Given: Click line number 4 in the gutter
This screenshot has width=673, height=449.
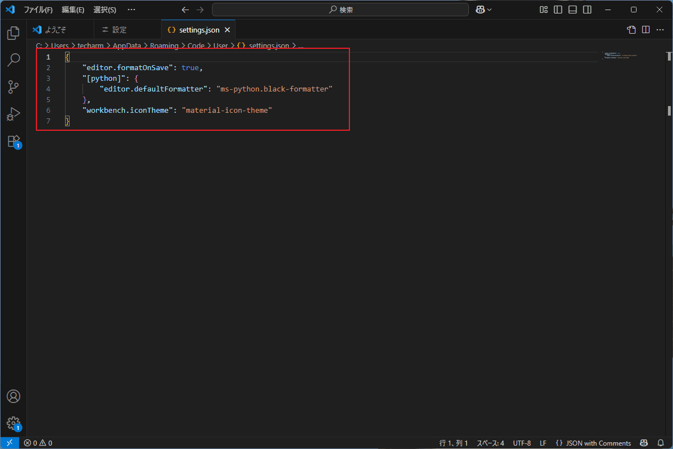Looking at the screenshot, I should point(48,89).
